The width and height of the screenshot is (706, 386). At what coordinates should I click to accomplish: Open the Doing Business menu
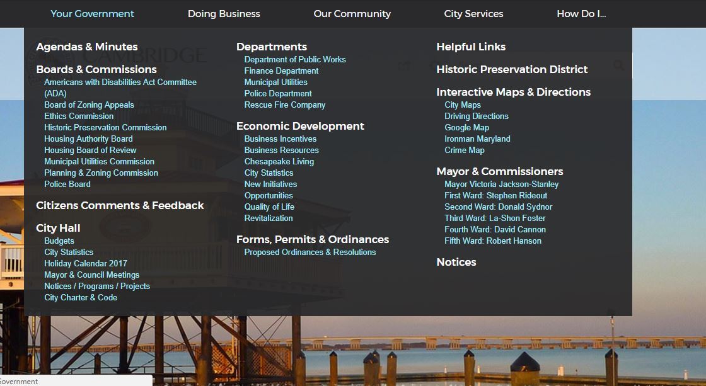point(224,14)
